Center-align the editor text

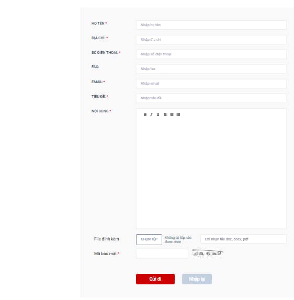[172, 114]
